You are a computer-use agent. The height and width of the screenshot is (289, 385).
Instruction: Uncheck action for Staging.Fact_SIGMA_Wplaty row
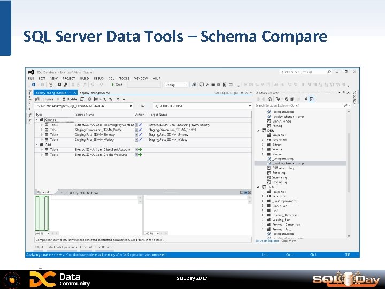point(136,140)
